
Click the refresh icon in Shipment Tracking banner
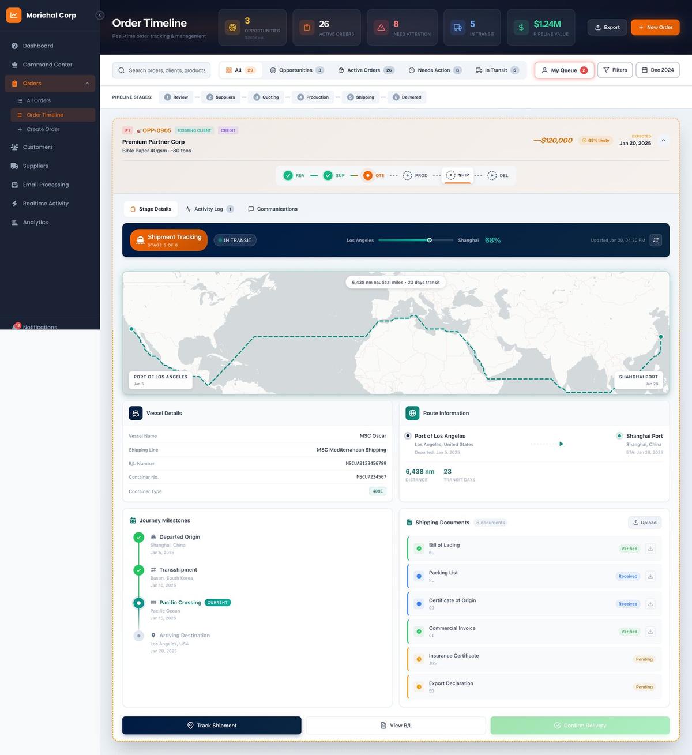tap(656, 240)
